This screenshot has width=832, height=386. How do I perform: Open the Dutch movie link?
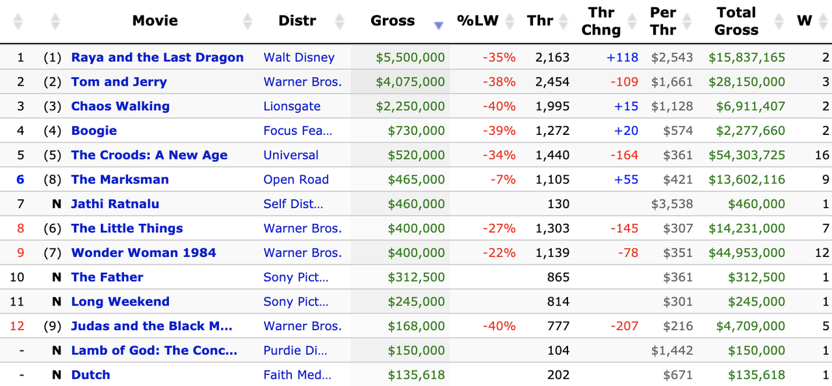tap(90, 375)
